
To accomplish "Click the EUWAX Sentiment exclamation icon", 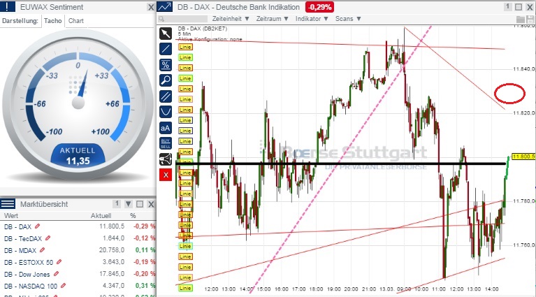I will [8, 7].
